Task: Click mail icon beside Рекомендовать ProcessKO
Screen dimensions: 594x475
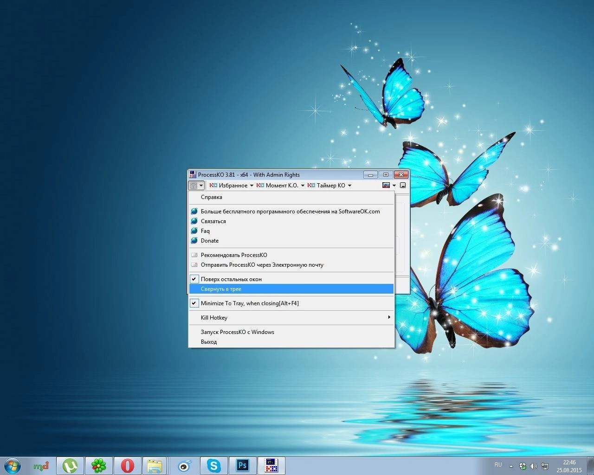Action: (194, 255)
